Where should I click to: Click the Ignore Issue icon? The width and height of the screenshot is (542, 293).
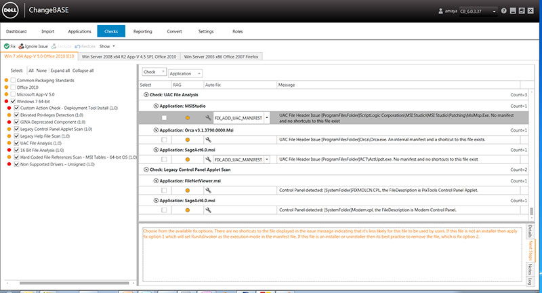(21, 46)
